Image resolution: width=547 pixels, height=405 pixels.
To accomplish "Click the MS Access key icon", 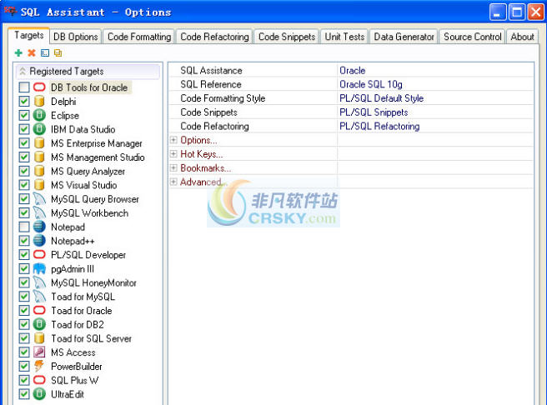I will coord(39,352).
